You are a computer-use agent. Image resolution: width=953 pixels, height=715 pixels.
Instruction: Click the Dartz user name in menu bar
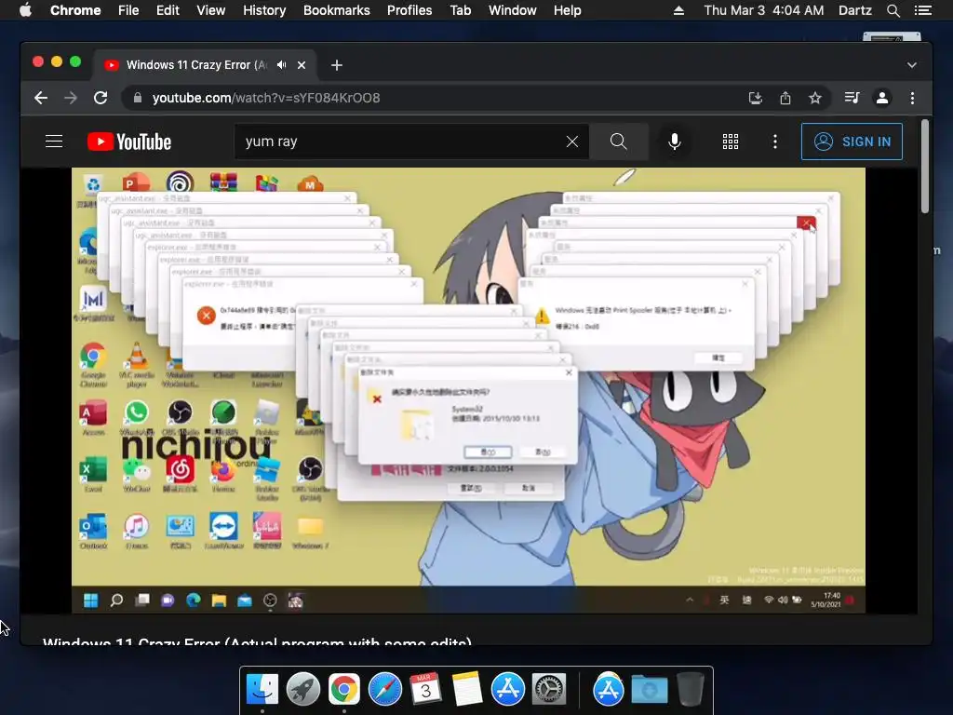[855, 10]
